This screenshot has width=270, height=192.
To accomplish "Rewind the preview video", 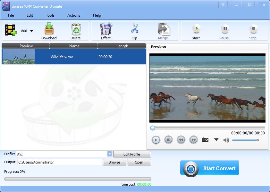I will (x=181, y=140).
